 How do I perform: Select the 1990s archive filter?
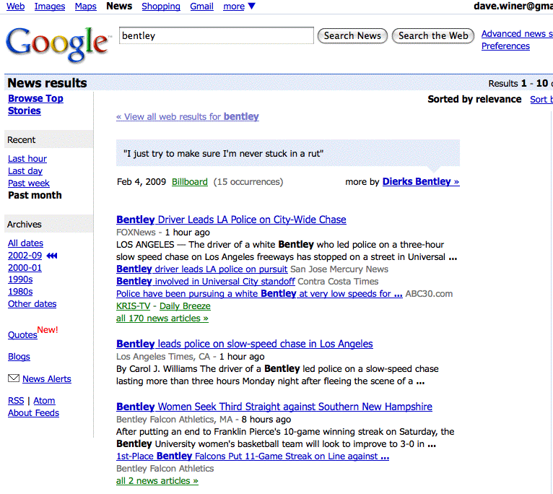tap(20, 279)
